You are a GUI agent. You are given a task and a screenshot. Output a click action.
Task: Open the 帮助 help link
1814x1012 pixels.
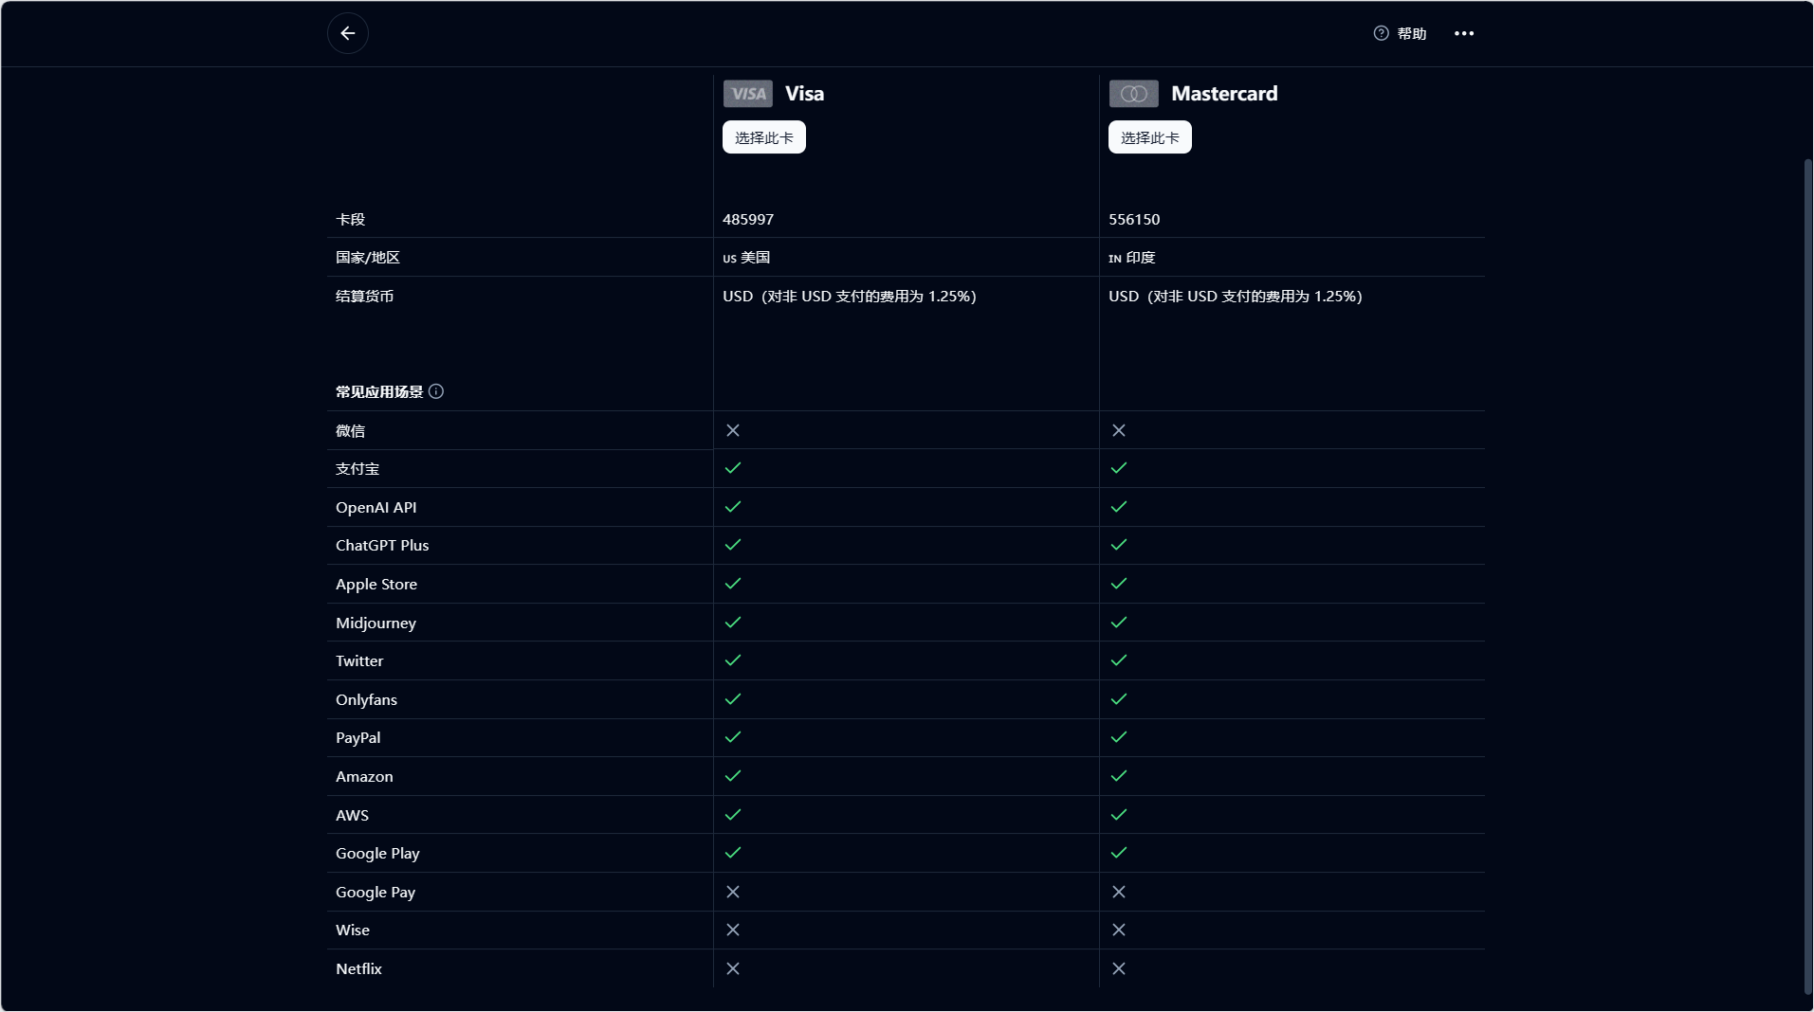tap(1401, 33)
